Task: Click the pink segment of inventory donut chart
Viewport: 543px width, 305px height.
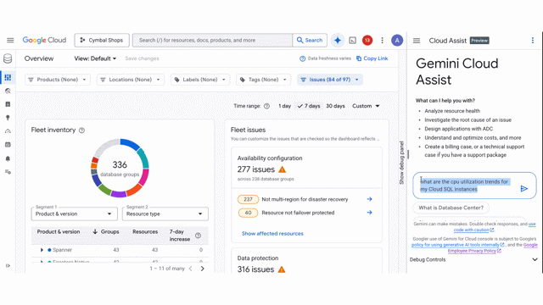Action: click(x=144, y=177)
